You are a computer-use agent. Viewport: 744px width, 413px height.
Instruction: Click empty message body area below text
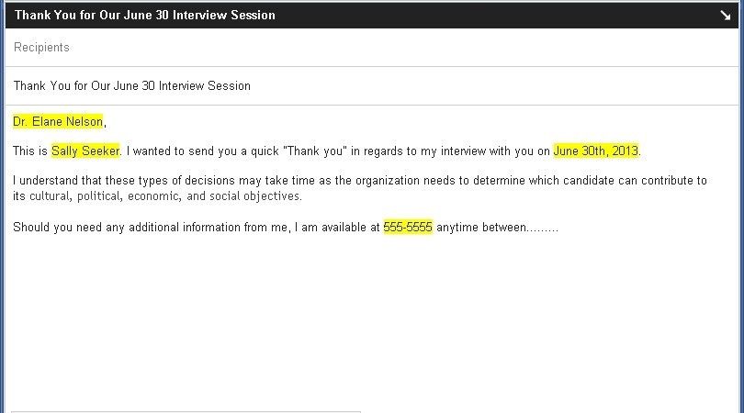coord(371,322)
